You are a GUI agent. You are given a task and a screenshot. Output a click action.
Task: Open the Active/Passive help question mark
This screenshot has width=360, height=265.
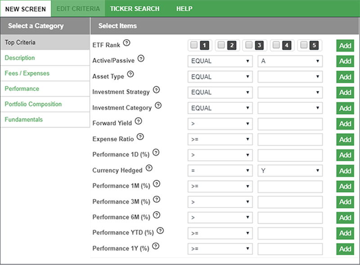(141, 58)
